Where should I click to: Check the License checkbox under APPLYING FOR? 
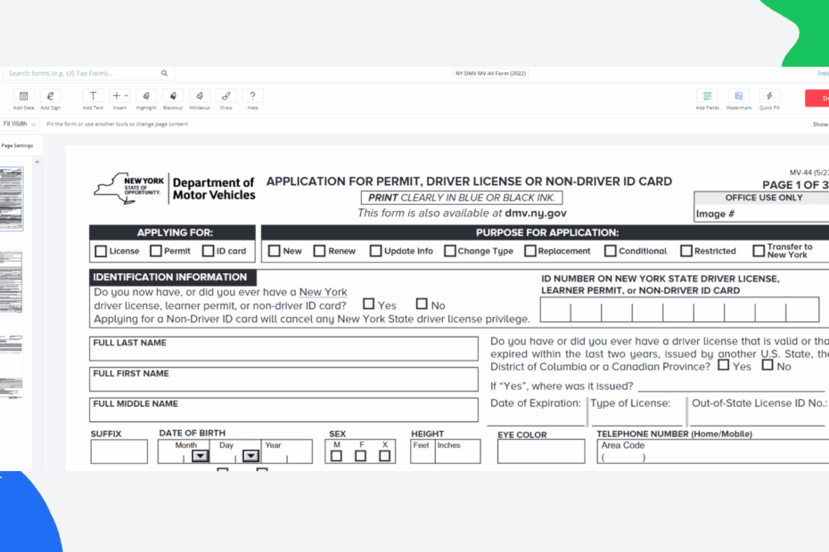(x=101, y=251)
